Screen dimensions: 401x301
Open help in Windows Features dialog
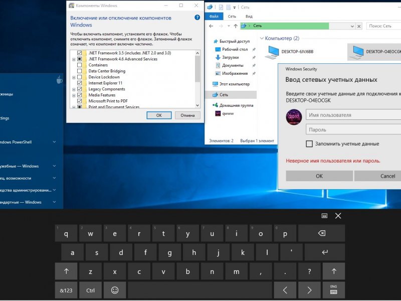(x=197, y=18)
